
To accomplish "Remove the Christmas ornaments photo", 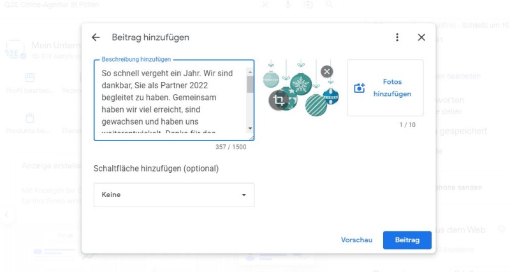I will pyautogui.click(x=327, y=72).
